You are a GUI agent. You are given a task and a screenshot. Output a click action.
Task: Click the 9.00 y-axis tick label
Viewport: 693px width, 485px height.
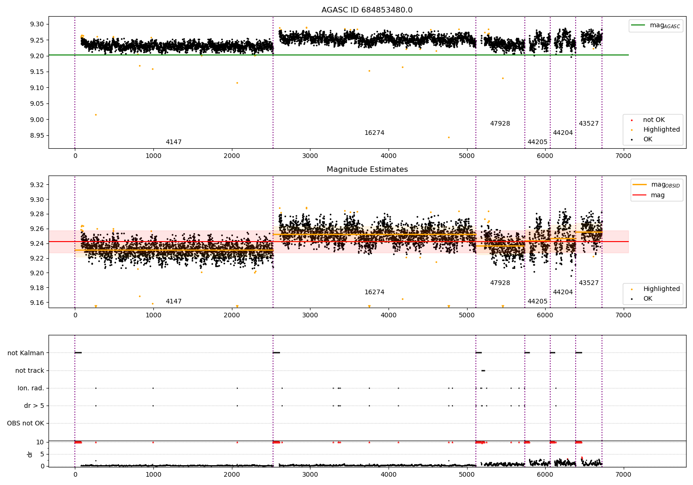point(37,120)
